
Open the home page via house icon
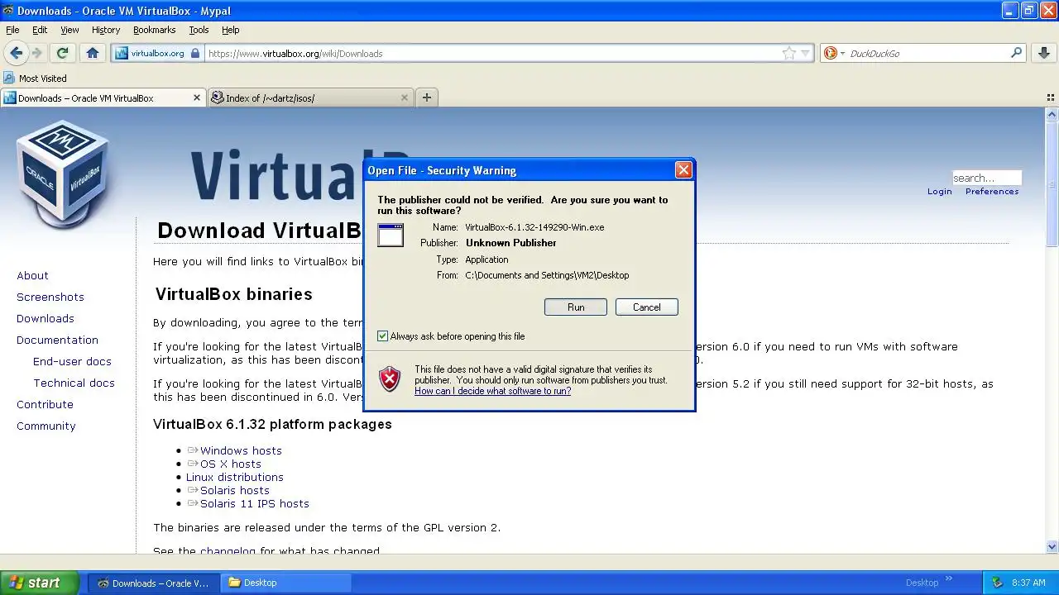click(x=93, y=53)
